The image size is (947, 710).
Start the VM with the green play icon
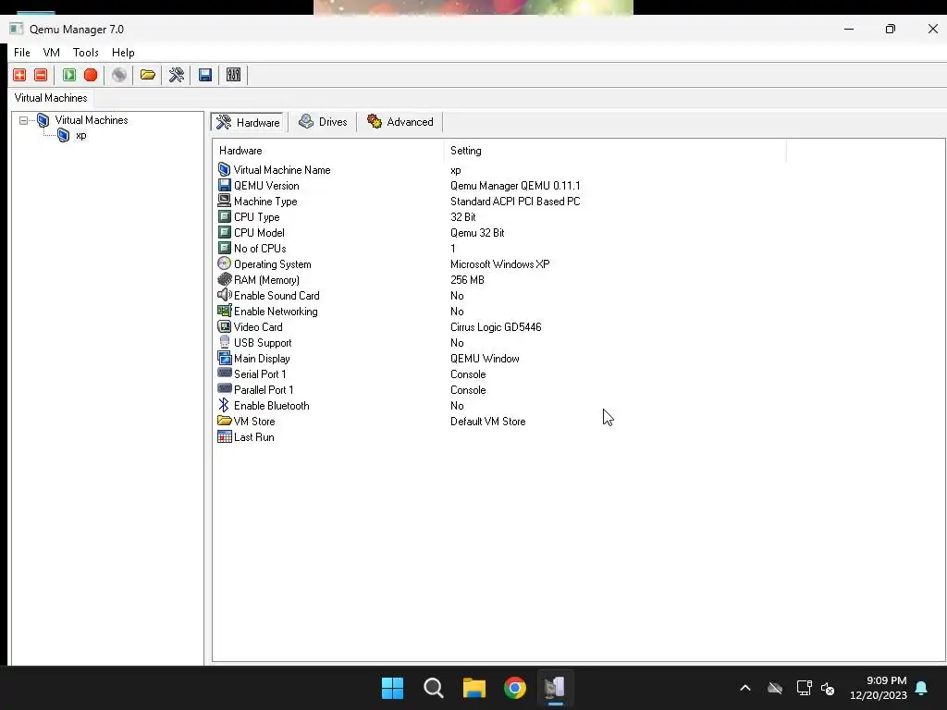click(69, 75)
